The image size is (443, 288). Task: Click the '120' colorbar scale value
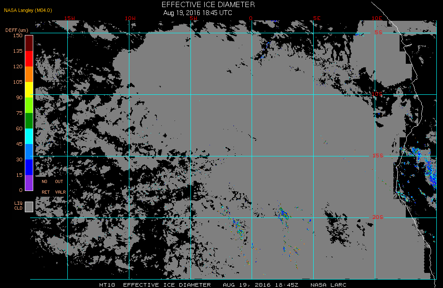pos(18,66)
